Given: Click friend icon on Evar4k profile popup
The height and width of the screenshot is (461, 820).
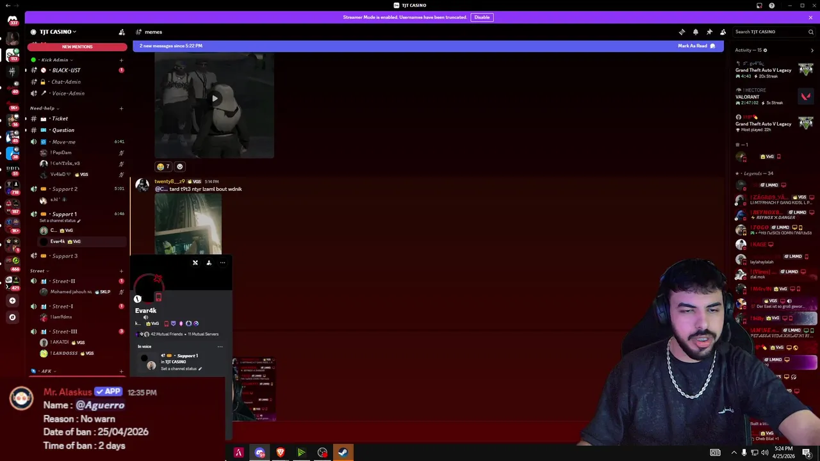Looking at the screenshot, I should pos(209,263).
